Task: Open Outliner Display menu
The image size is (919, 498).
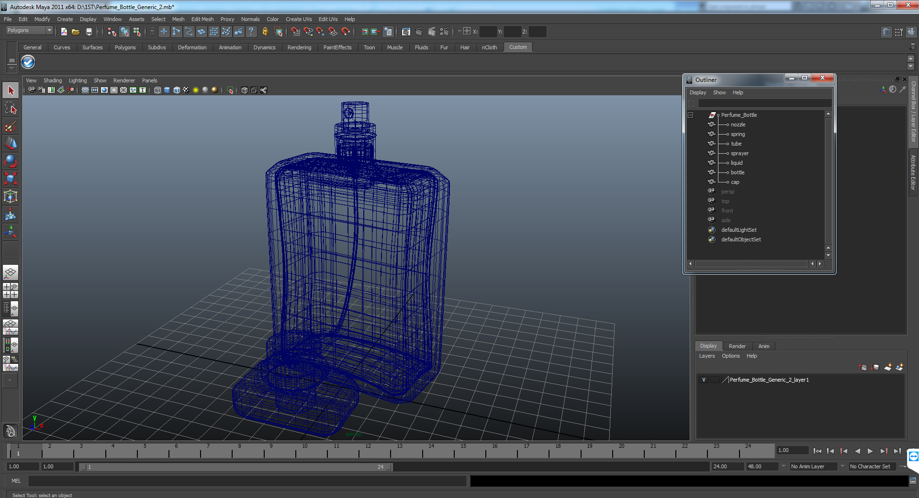Action: tap(697, 92)
